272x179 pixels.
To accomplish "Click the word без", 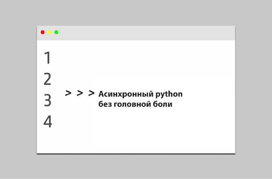I will pyautogui.click(x=105, y=104).
